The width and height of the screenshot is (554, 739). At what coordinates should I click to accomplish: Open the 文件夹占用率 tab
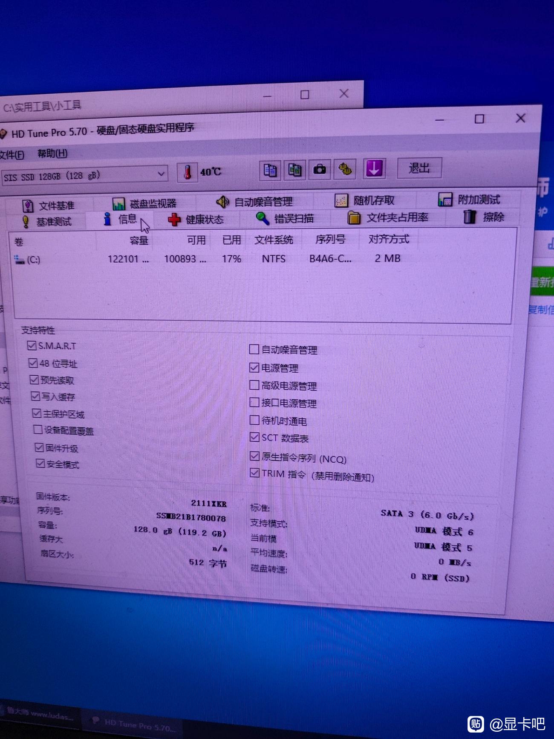(x=388, y=218)
